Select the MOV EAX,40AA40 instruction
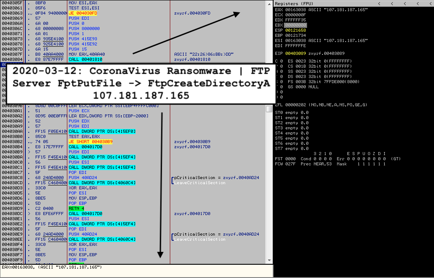The height and width of the screenshot is (278, 434). (87, 54)
